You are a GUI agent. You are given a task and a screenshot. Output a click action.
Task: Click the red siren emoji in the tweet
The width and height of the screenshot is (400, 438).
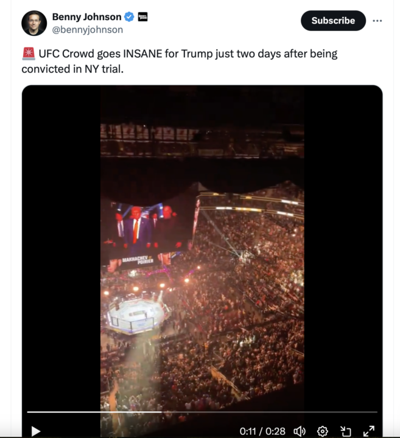click(x=28, y=54)
